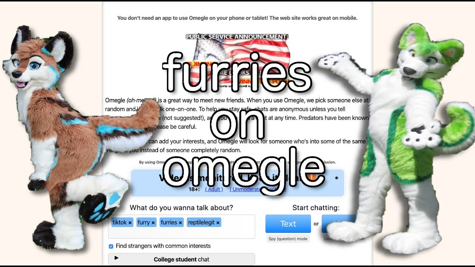Remove the tiktok interest tag
The height and width of the screenshot is (267, 475).
130,223
